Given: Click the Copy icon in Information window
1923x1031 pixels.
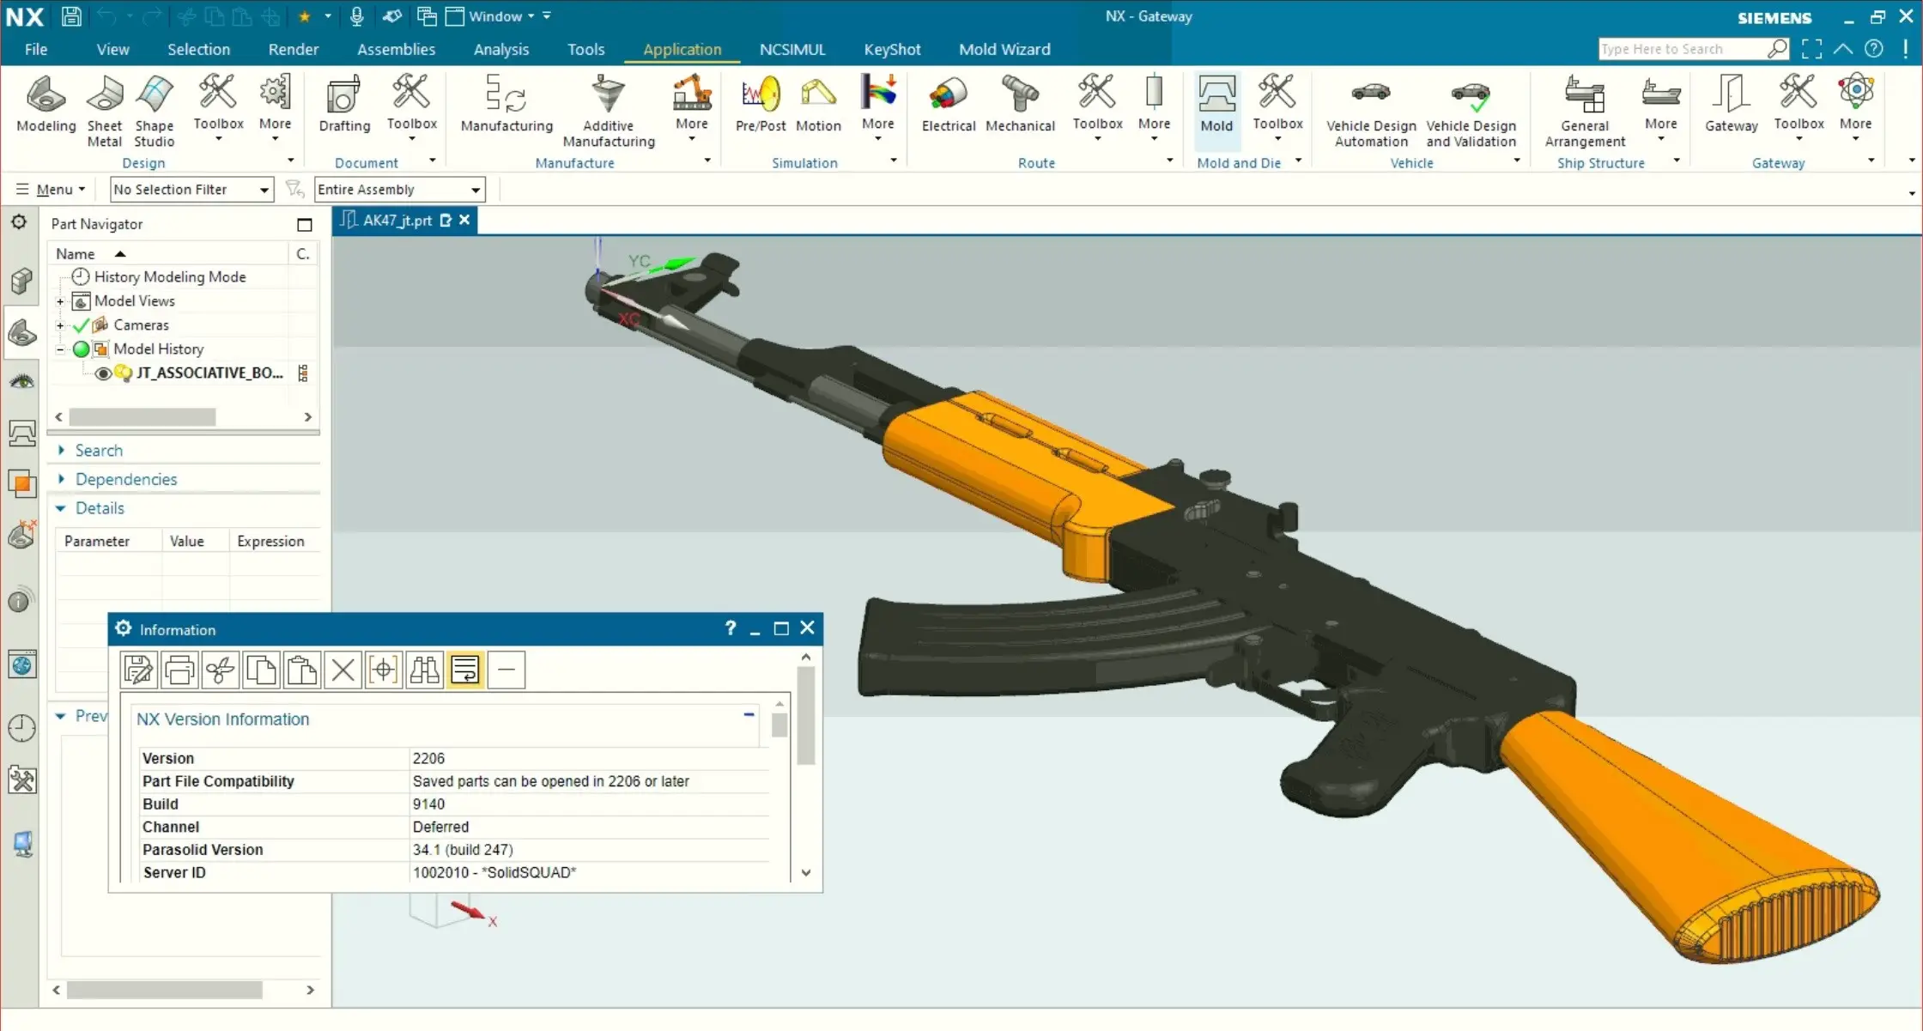Looking at the screenshot, I should (x=261, y=670).
